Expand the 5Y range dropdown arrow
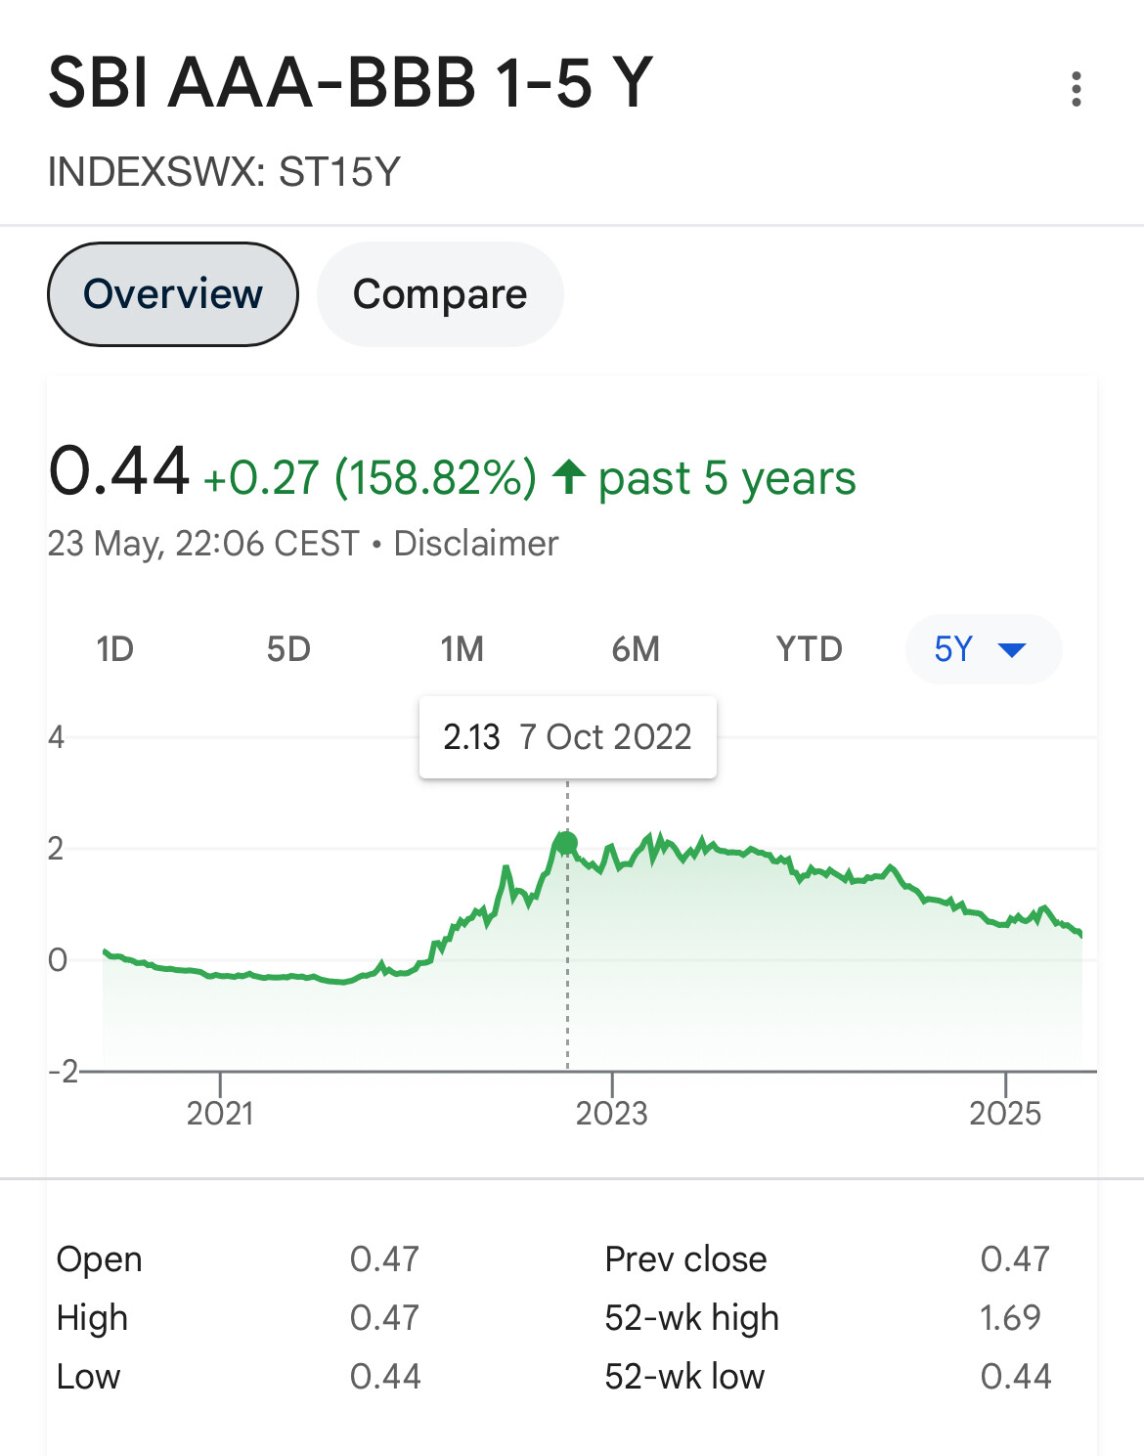Screen dimensions: 1144x1456 click(1011, 649)
